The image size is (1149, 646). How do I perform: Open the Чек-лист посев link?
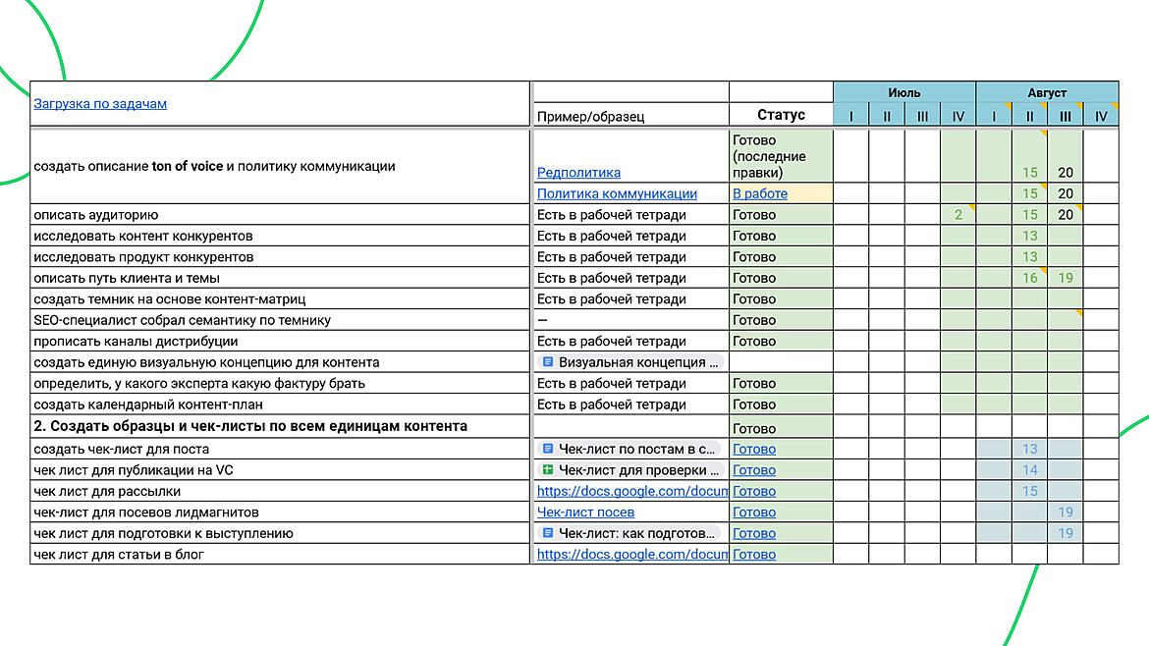click(585, 511)
